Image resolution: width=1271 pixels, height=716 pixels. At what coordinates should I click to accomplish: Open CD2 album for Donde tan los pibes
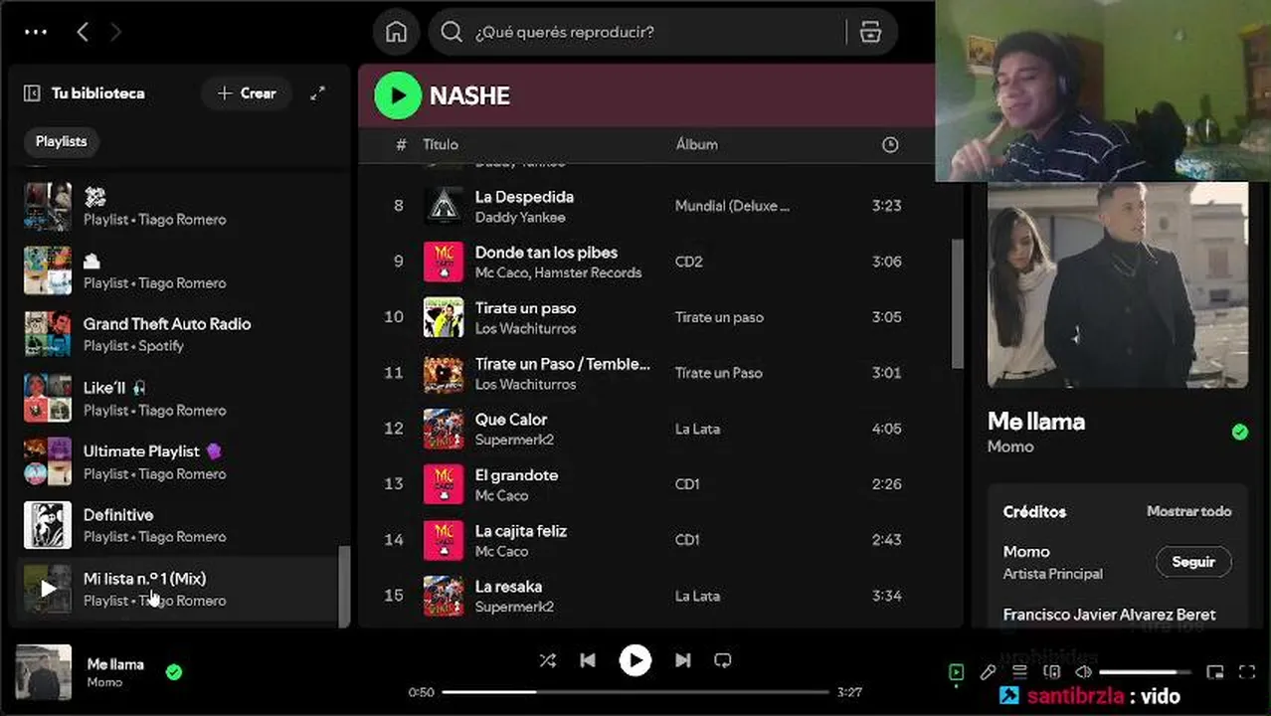(689, 262)
